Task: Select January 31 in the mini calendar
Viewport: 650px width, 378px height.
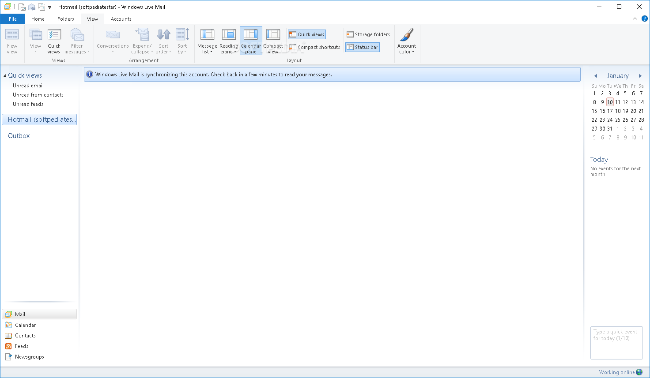Action: [x=610, y=128]
